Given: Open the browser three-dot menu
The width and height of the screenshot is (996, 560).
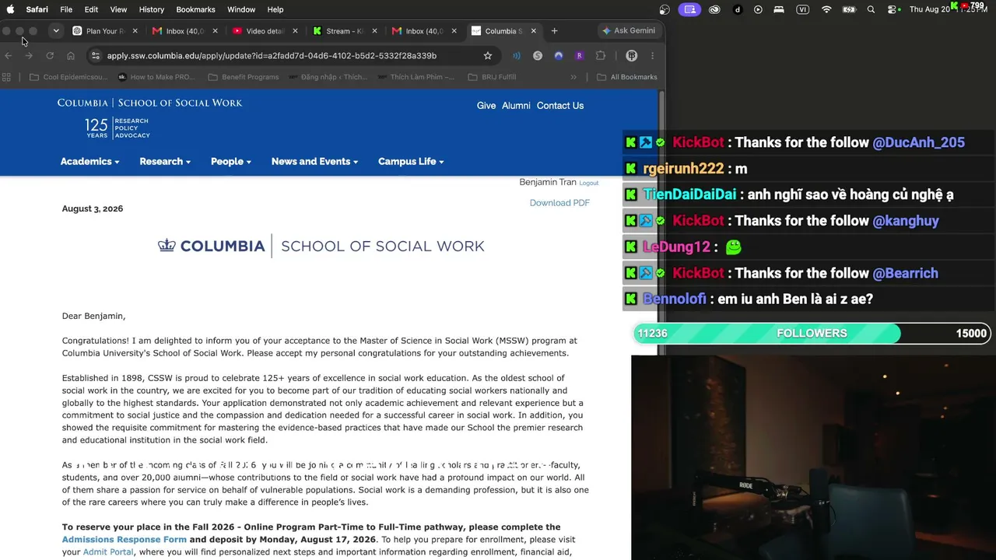Looking at the screenshot, I should [652, 56].
